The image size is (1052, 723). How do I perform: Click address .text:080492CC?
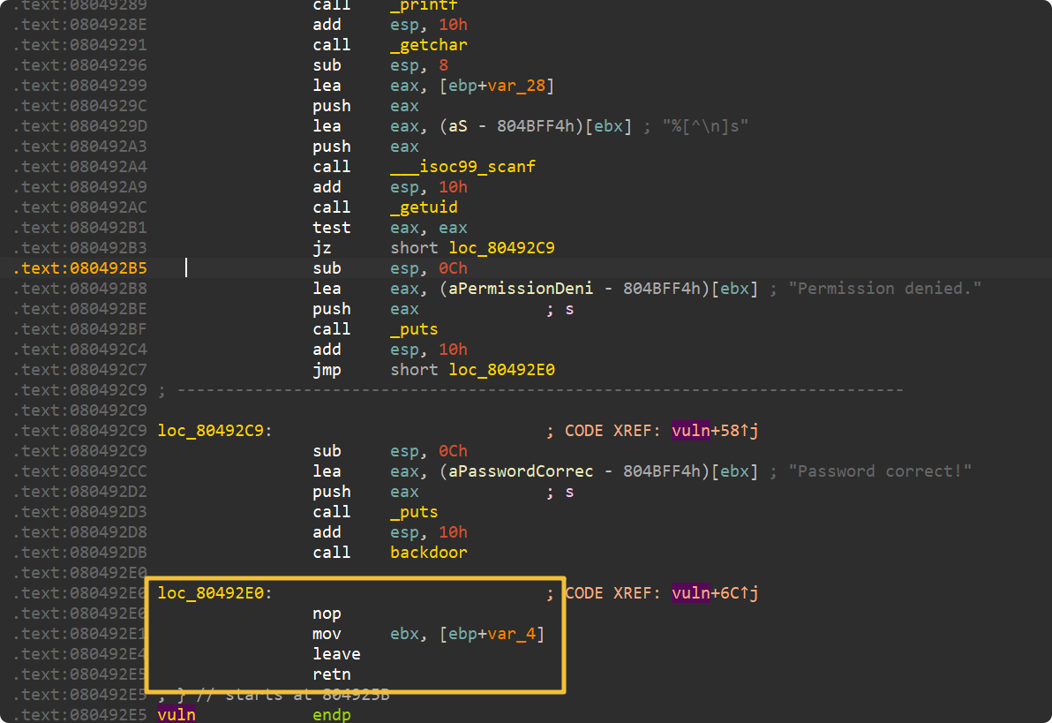(79, 472)
